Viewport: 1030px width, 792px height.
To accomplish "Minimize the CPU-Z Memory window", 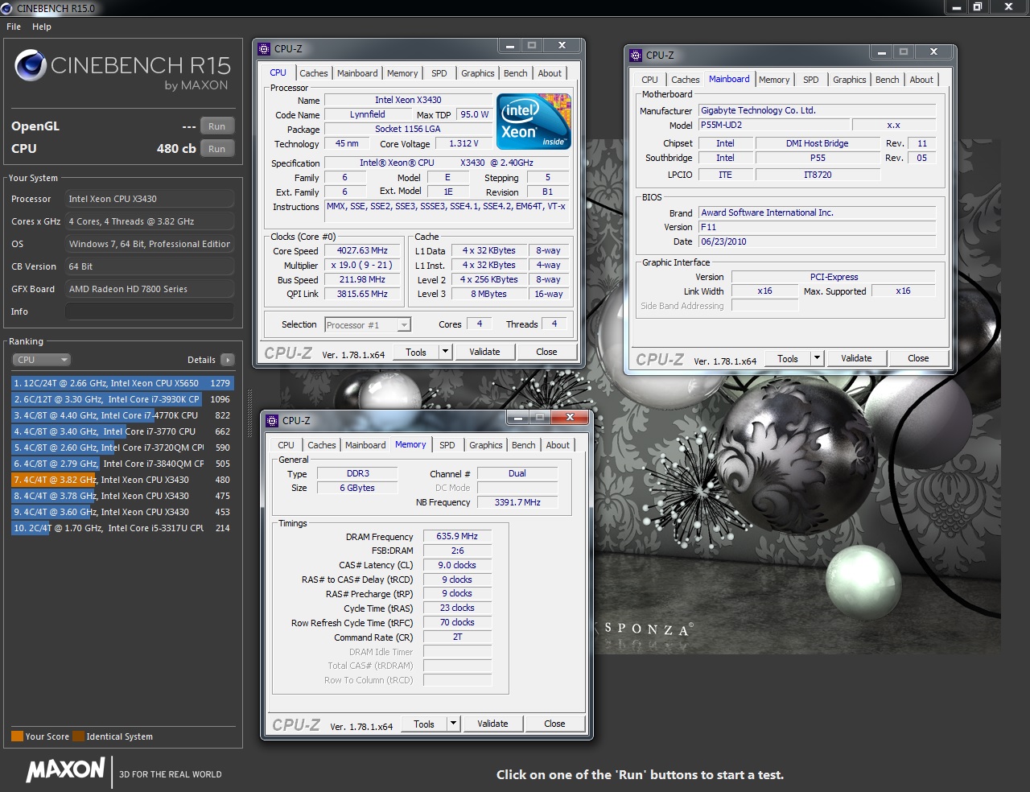I will [x=518, y=417].
